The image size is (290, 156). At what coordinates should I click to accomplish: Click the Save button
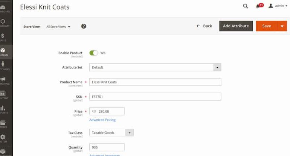(x=267, y=26)
